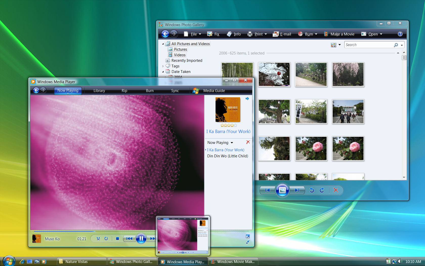425x266 pixels.
Task: Play Din Din Wo (Little Child) track
Action: click(227, 156)
